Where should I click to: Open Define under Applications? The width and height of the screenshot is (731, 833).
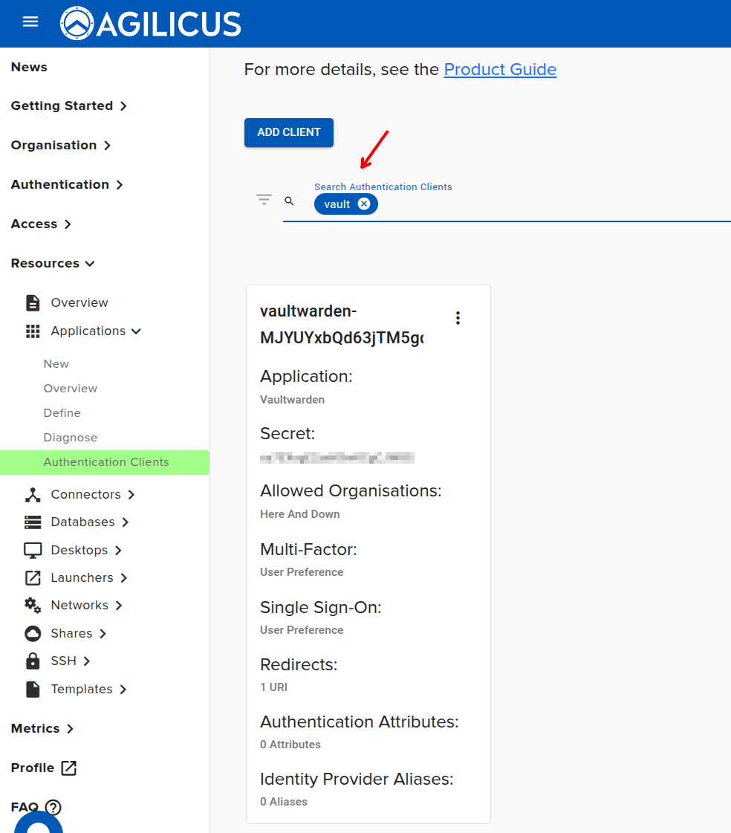tap(62, 412)
